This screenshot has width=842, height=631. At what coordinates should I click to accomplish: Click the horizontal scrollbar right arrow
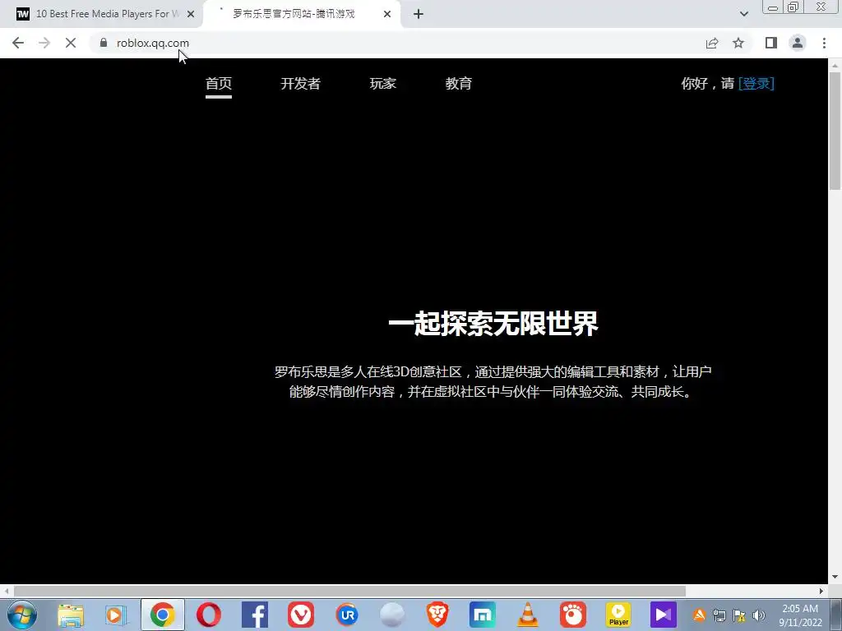[x=821, y=591]
